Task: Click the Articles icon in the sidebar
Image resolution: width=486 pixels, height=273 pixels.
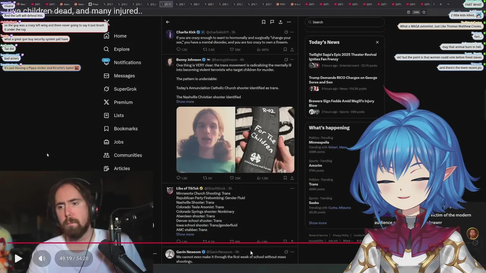Action: click(106, 168)
